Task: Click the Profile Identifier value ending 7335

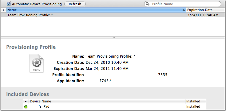Action: (x=163, y=75)
